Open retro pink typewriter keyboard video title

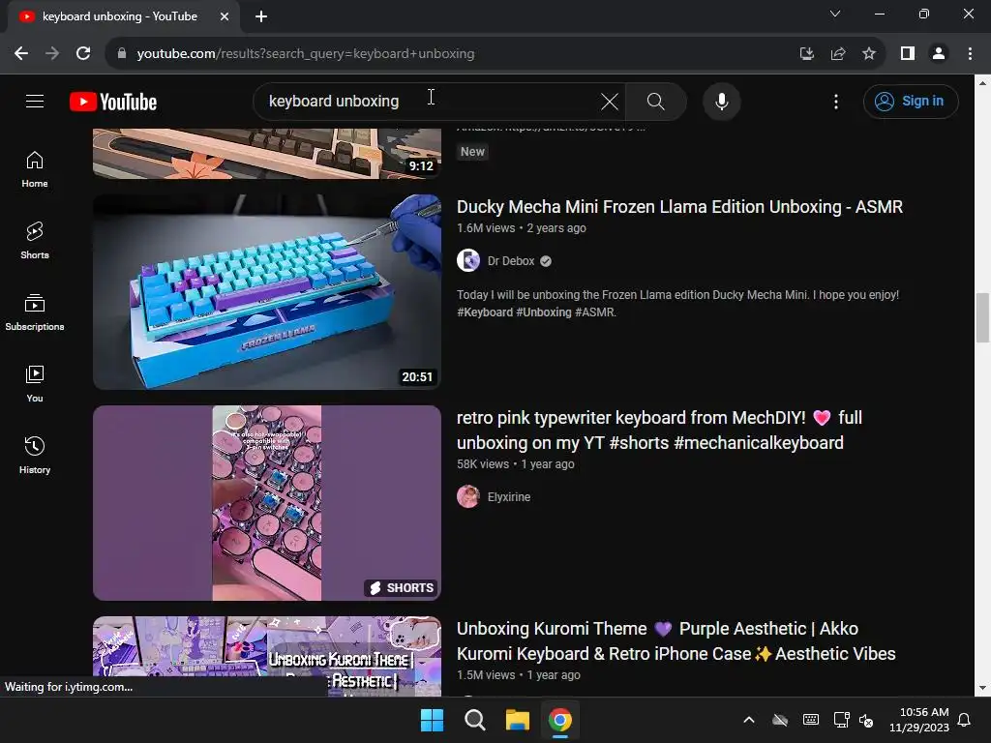click(x=659, y=431)
